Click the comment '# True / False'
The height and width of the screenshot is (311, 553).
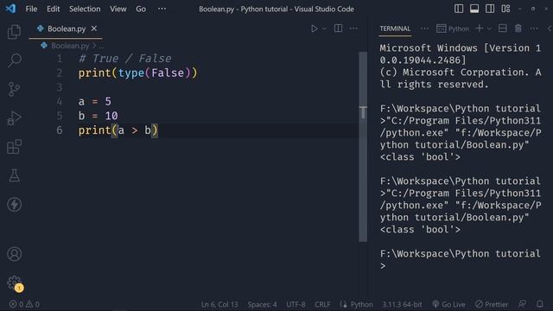[124, 59]
